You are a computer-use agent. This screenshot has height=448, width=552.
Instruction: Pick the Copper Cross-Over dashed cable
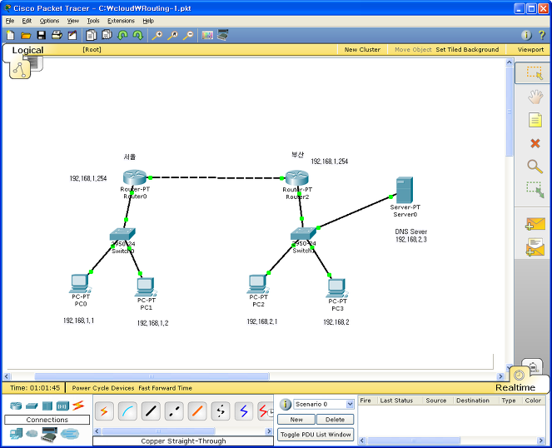click(x=174, y=411)
